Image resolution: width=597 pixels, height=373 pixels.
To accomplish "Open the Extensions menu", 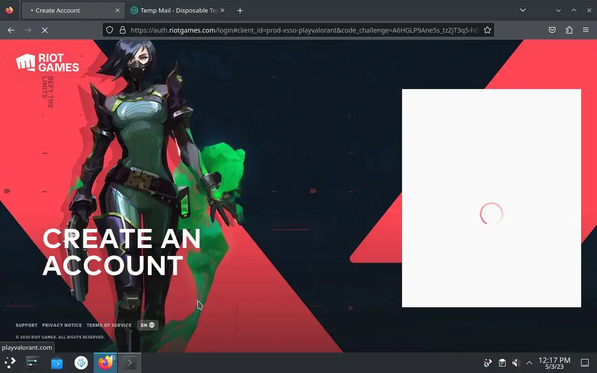I will pos(569,30).
